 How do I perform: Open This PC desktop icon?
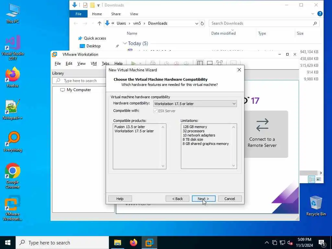[x=13, y=13]
